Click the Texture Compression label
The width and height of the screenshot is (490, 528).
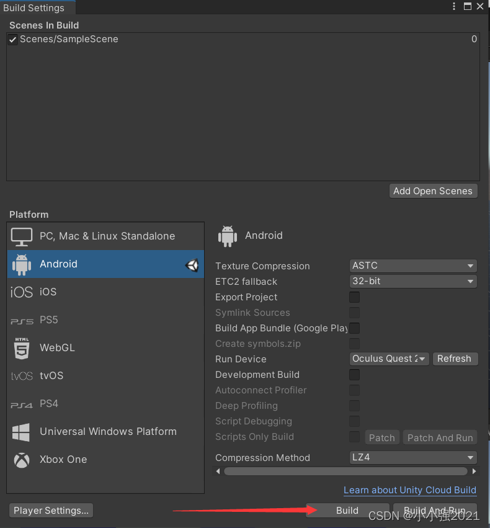pos(262,266)
